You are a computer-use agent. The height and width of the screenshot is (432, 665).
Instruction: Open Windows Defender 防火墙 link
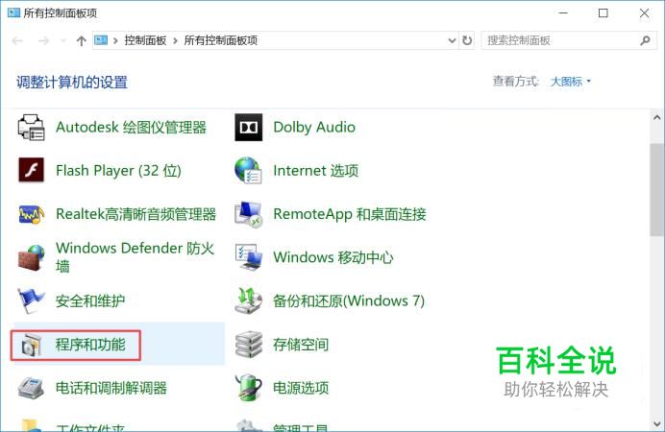tap(135, 257)
